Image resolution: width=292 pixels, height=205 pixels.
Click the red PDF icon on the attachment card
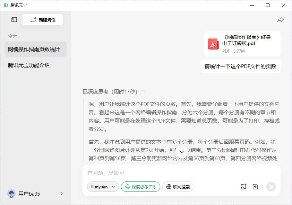(213, 44)
